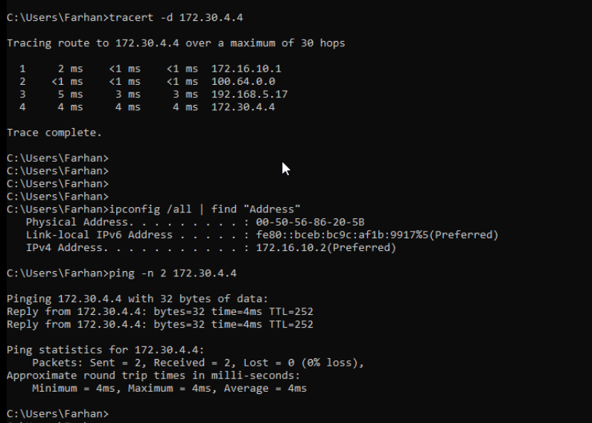Click the "Approximate round trip times" line
Image resolution: width=592 pixels, height=423 pixels.
click(x=153, y=375)
